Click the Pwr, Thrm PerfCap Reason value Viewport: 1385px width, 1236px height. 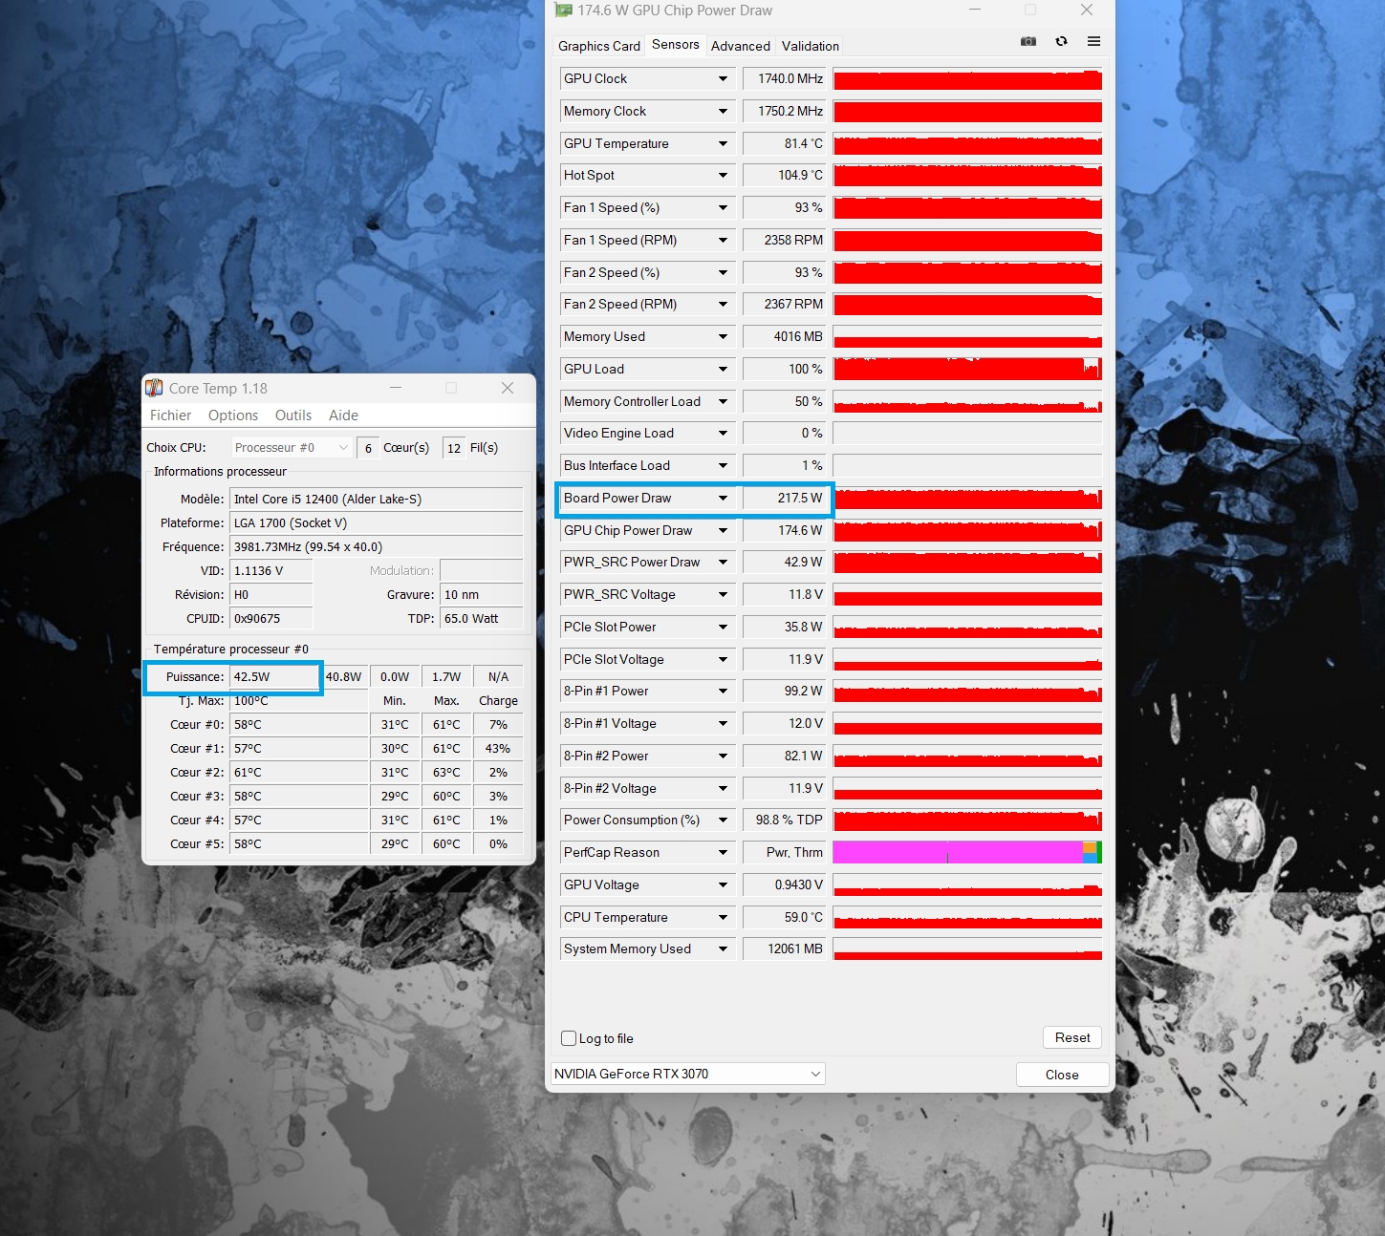pyautogui.click(x=785, y=852)
